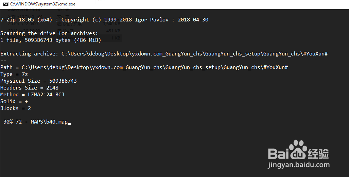Viewport: 349px width, 177px height.
Task: Click the 经验 characters in the watermark
Action: coord(318,153)
